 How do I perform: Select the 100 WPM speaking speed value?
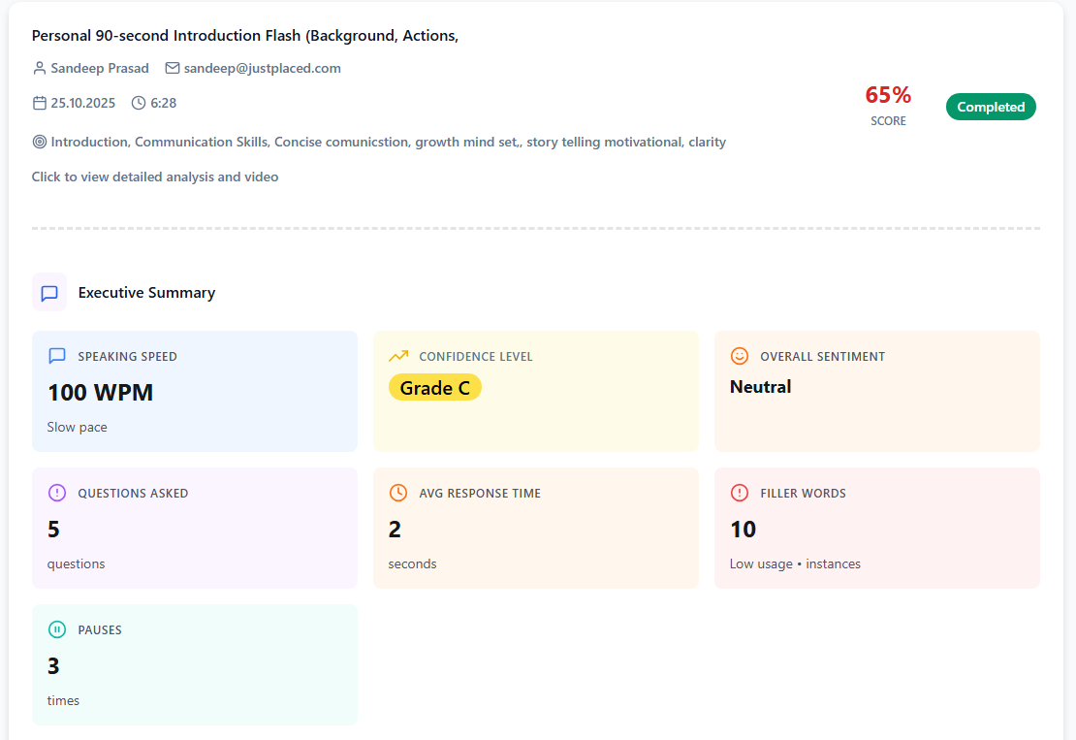point(101,393)
